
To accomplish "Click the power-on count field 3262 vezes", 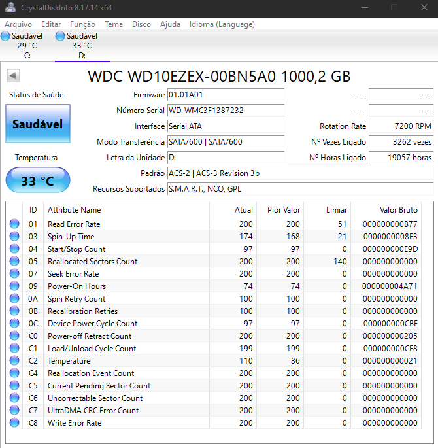I will [x=401, y=142].
